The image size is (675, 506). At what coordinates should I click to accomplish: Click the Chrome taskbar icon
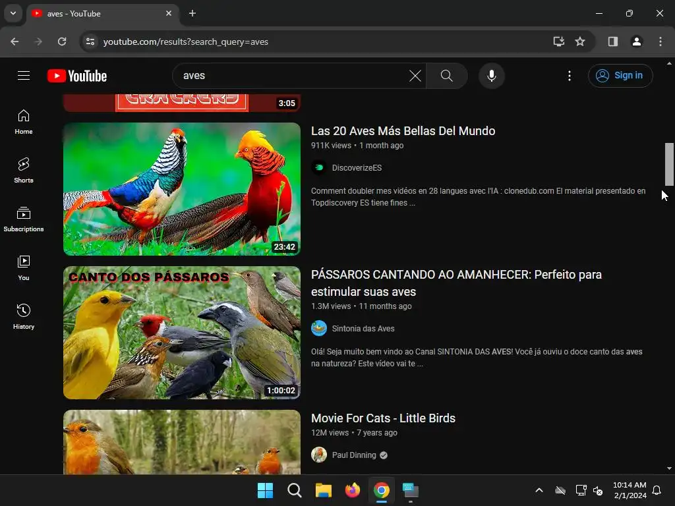pos(382,490)
